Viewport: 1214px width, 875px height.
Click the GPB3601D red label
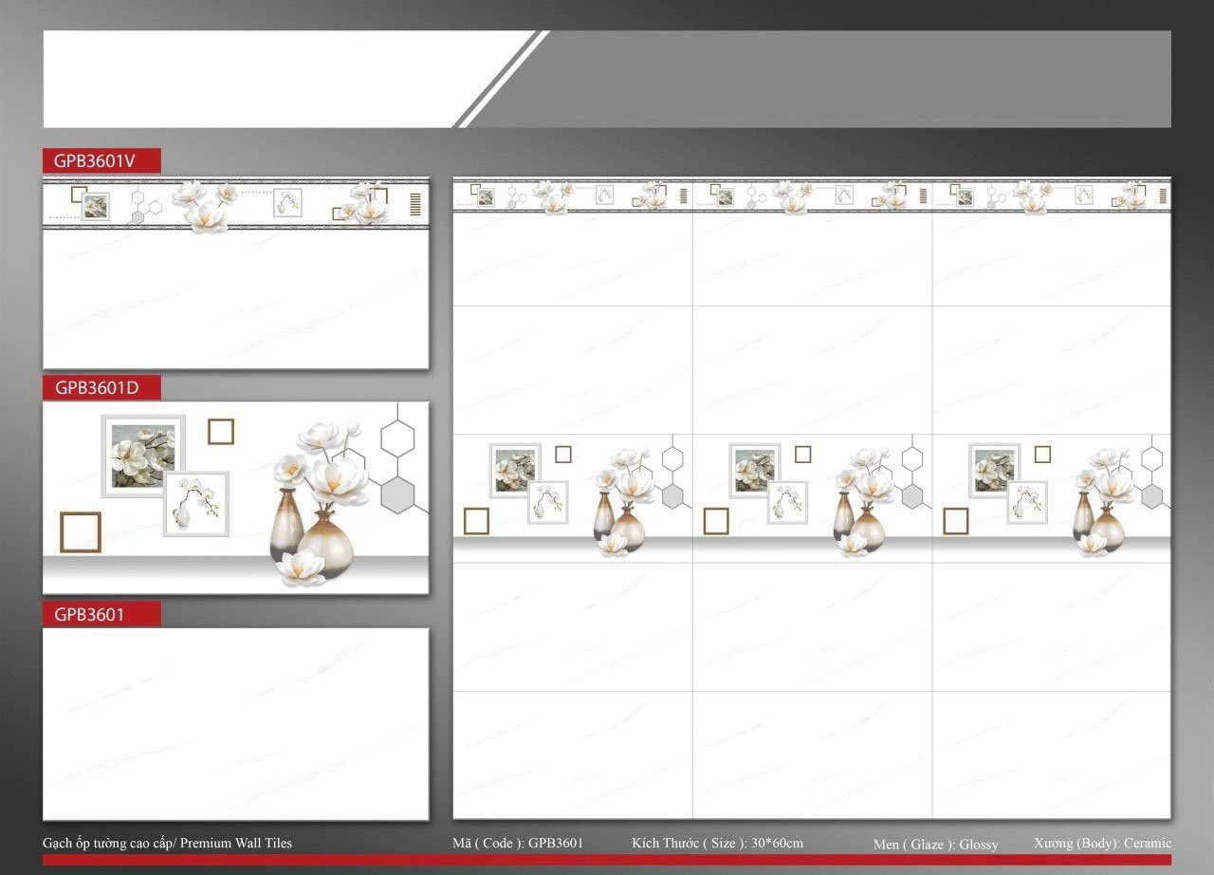101,386
